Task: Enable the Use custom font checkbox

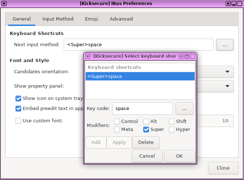Action: [18, 121]
